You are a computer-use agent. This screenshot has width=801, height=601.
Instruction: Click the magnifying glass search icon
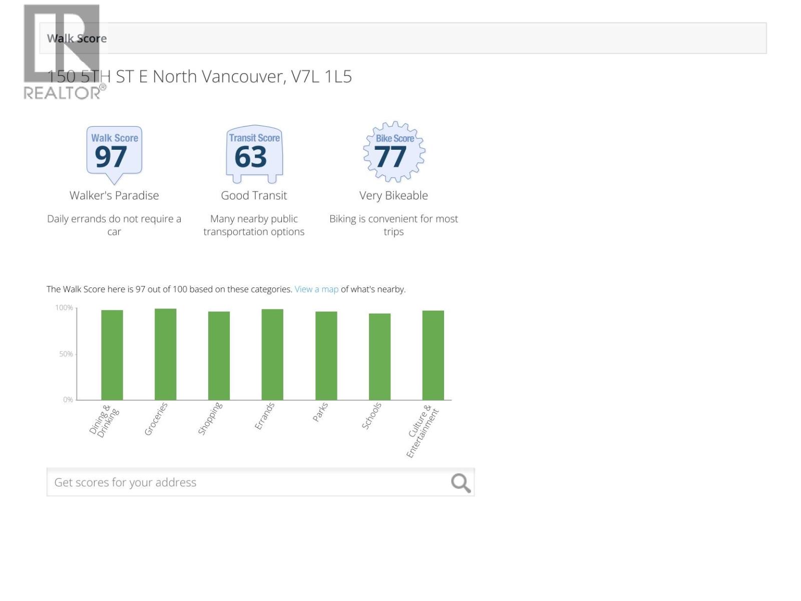tap(460, 483)
